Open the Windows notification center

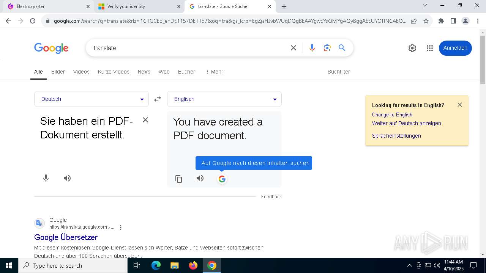[473, 265]
